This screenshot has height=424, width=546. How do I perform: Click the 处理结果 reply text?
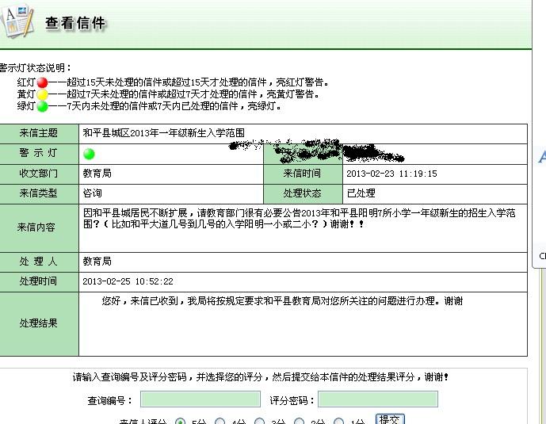tap(282, 301)
